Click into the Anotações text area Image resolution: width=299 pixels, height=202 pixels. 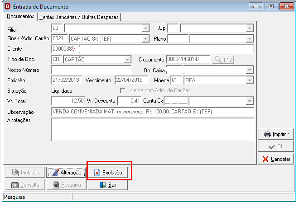click(x=153, y=129)
